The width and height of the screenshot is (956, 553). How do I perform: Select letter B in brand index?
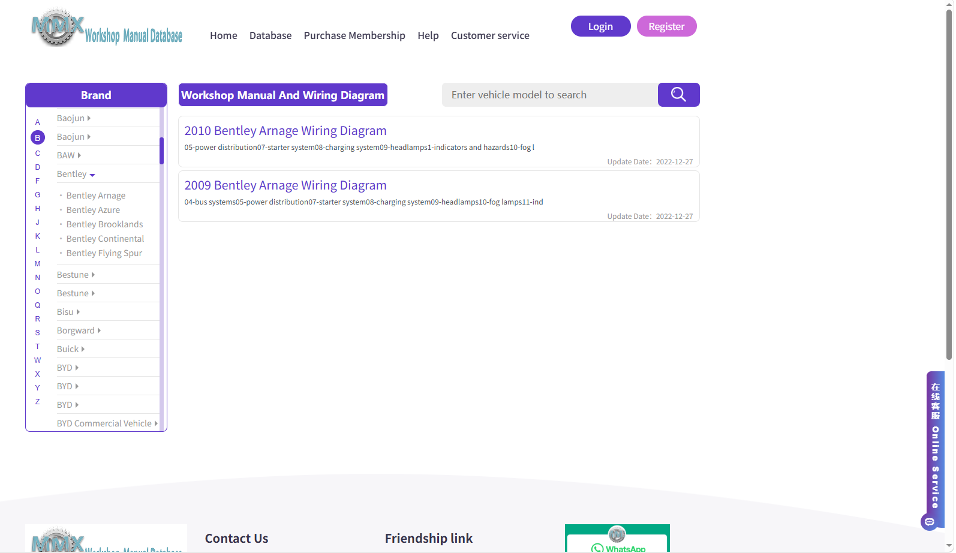(x=38, y=137)
